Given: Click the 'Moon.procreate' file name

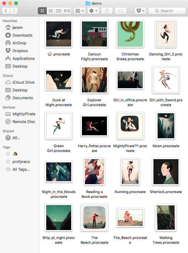Looking at the screenshot, I should (x=166, y=146).
